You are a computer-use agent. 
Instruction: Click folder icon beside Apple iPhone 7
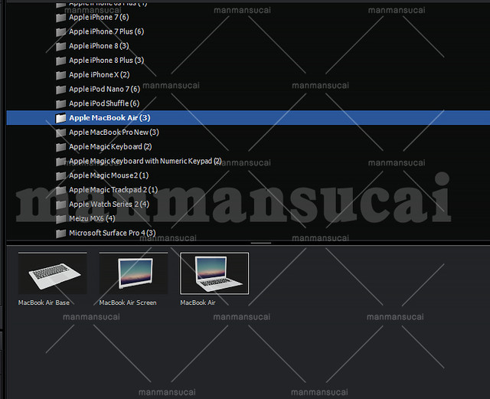(x=61, y=18)
